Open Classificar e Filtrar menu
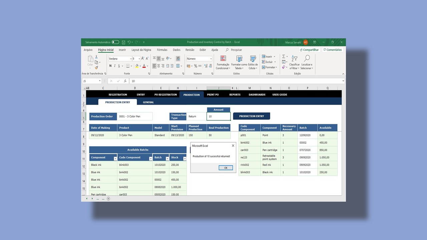The image size is (427, 240). (294, 63)
